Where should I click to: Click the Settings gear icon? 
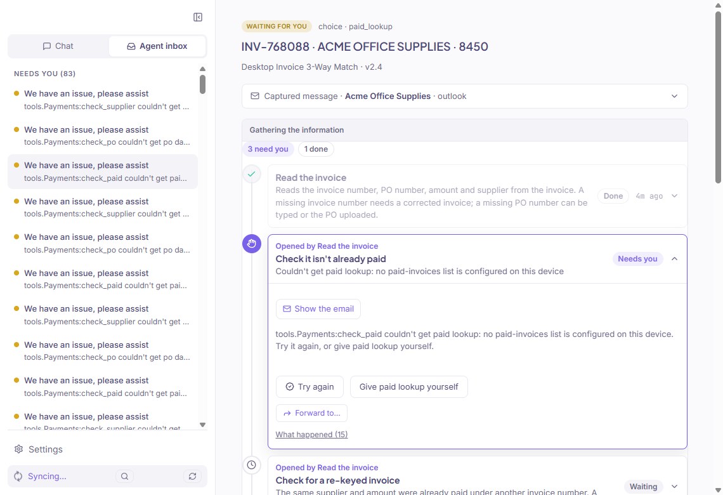click(18, 449)
